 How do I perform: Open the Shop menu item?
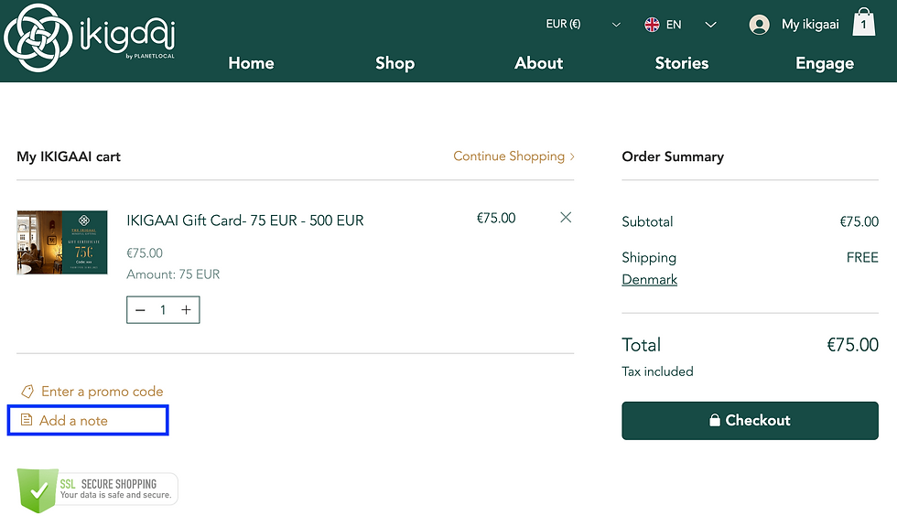point(394,63)
